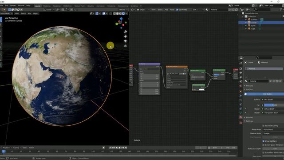284x160 pixels.
Task: Open the Window menu in the top bar
Action: pos(21,6)
